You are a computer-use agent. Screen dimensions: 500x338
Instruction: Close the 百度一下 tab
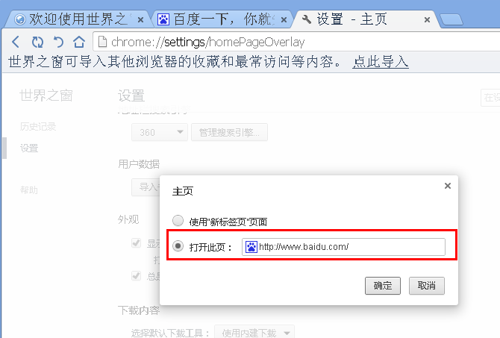284,20
